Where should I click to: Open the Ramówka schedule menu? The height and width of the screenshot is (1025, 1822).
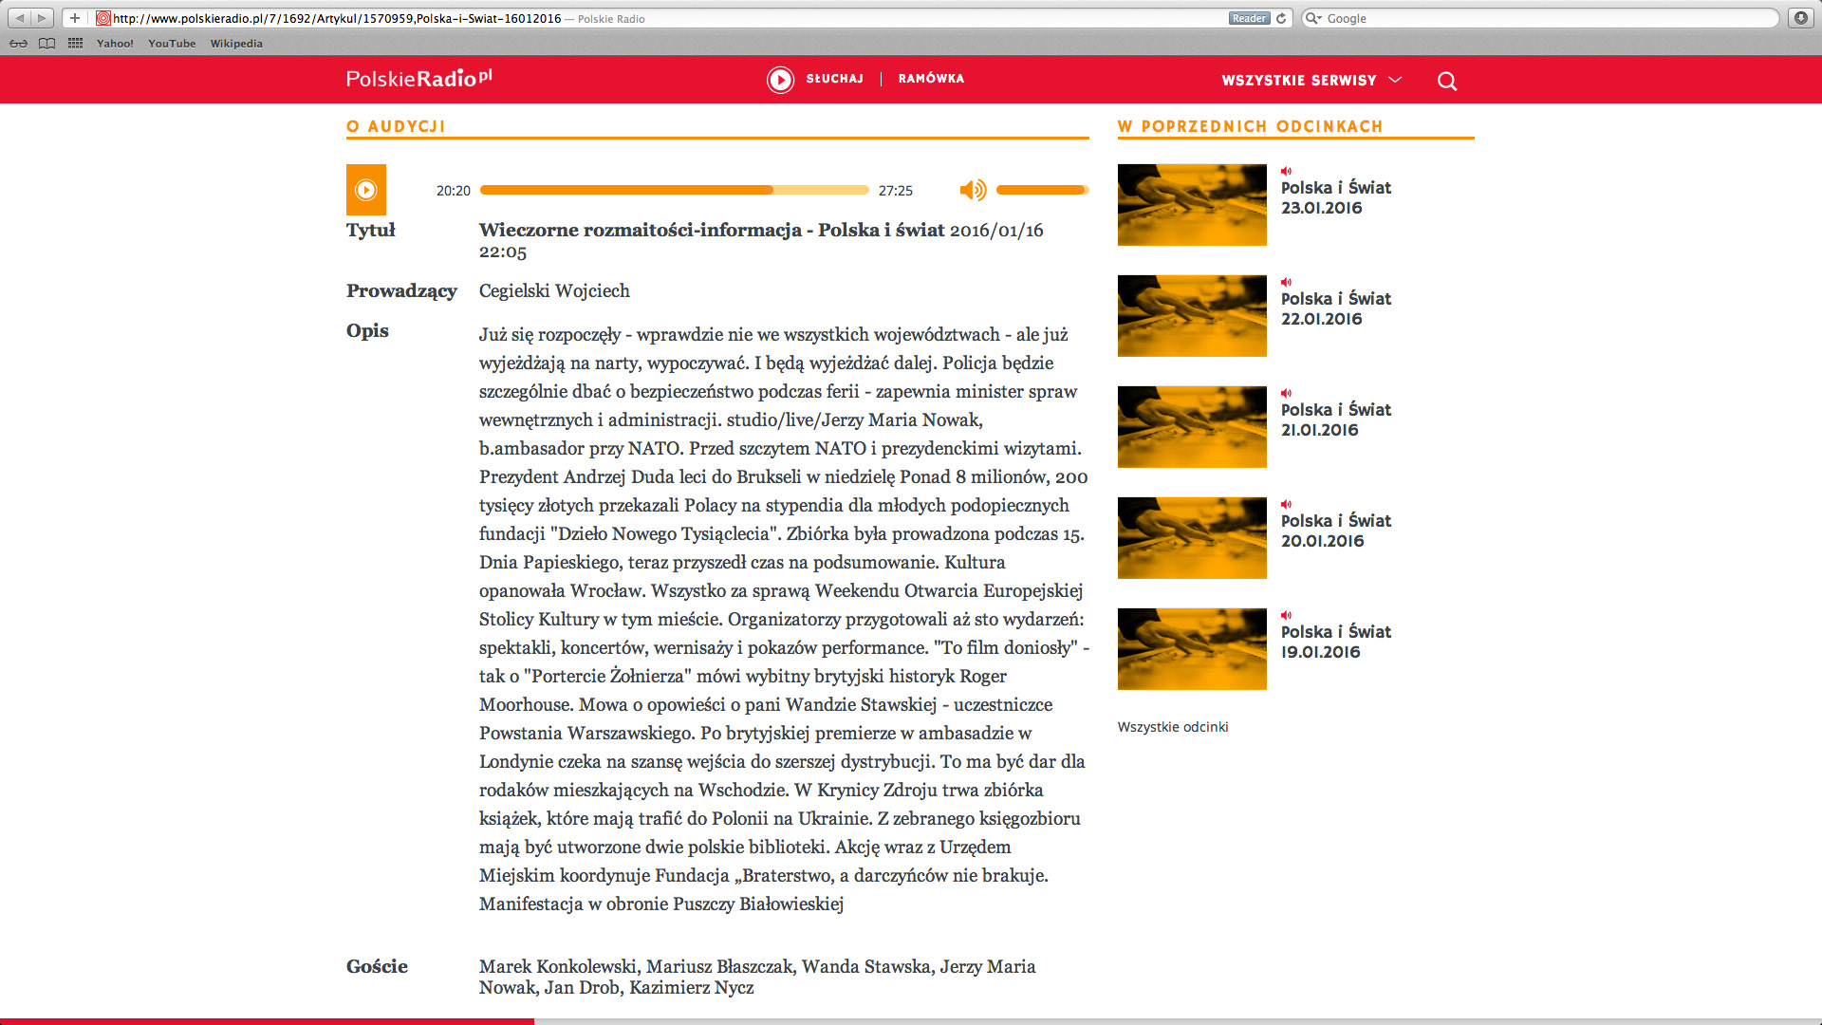click(931, 79)
